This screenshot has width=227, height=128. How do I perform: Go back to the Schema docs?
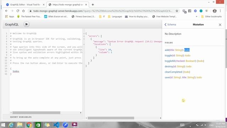pos(170,25)
